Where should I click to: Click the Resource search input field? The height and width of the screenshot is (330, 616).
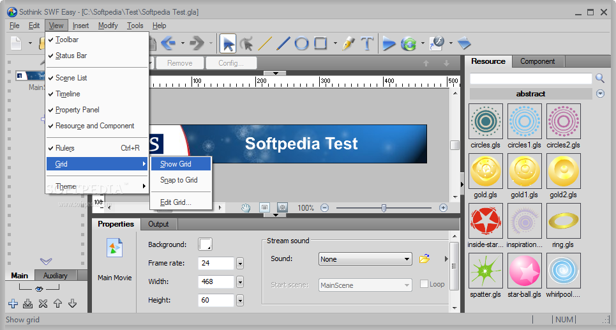pyautogui.click(x=530, y=79)
